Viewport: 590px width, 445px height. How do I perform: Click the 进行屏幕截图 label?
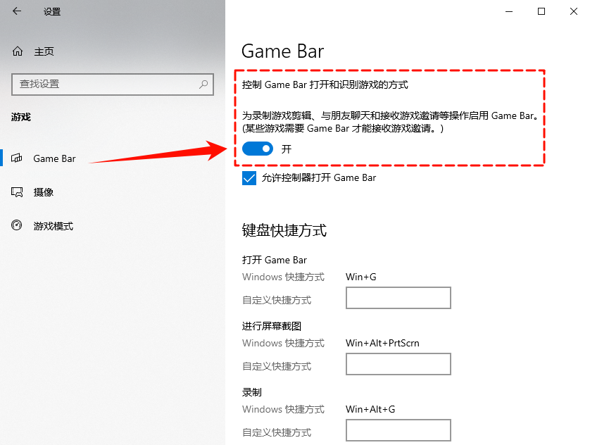[x=272, y=326]
